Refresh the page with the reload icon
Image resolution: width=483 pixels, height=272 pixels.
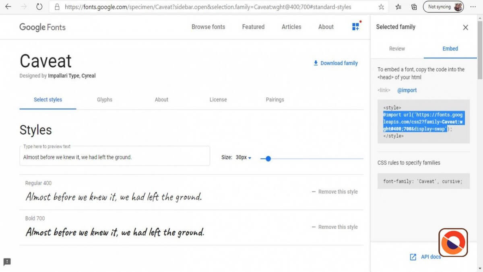click(39, 6)
